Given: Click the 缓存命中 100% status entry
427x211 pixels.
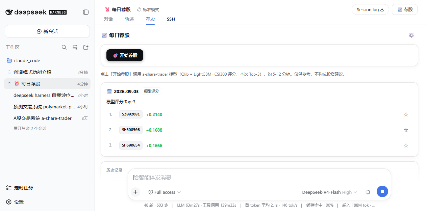Looking at the screenshot, I should tap(320, 205).
